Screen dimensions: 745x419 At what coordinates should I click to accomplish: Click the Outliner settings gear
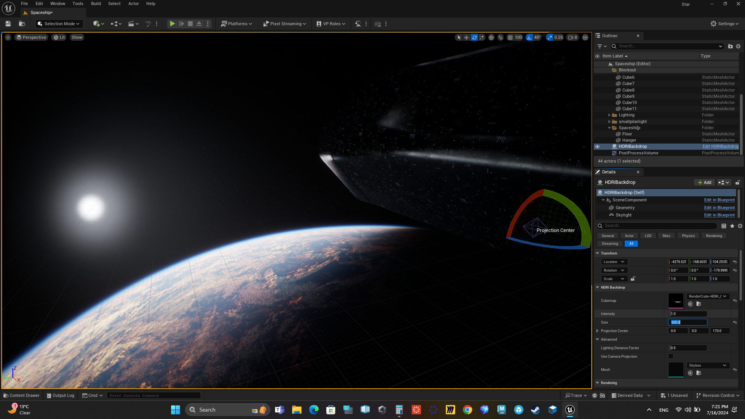pyautogui.click(x=738, y=46)
